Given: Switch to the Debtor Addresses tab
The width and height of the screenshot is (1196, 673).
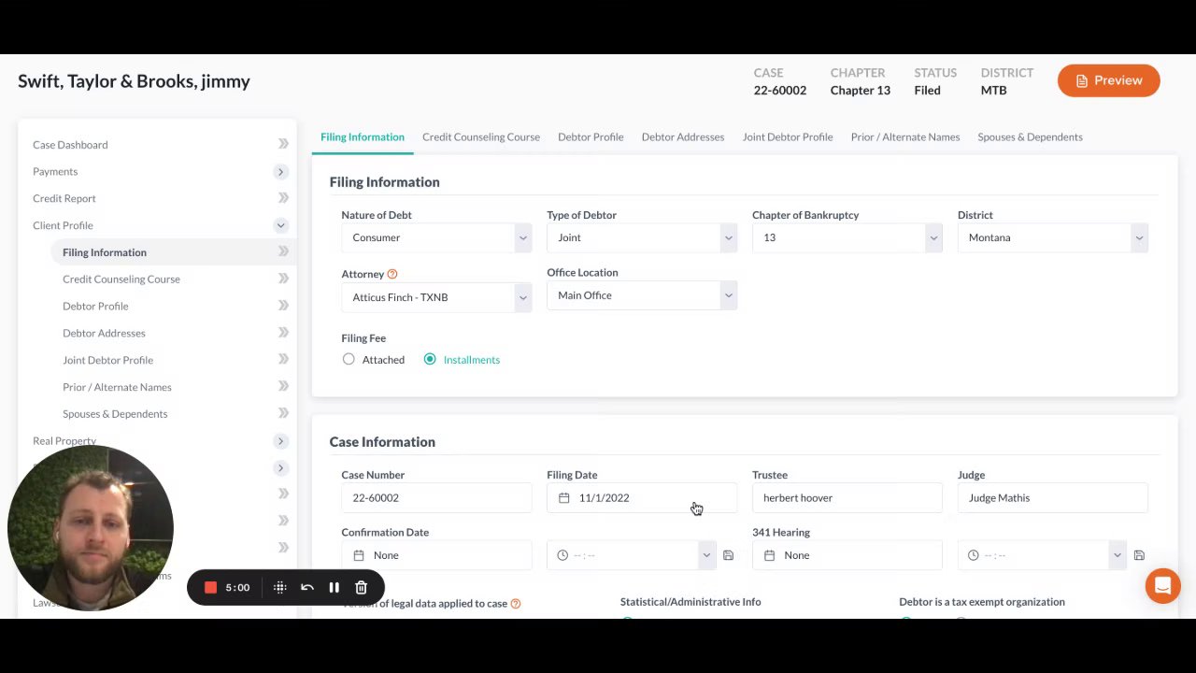Looking at the screenshot, I should 683,136.
